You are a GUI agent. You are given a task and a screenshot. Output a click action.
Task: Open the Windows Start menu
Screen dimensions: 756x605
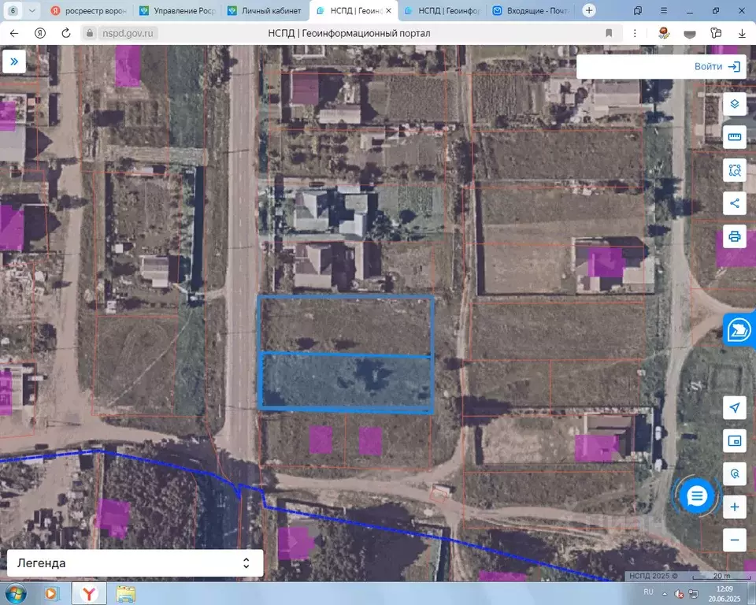pos(14,593)
